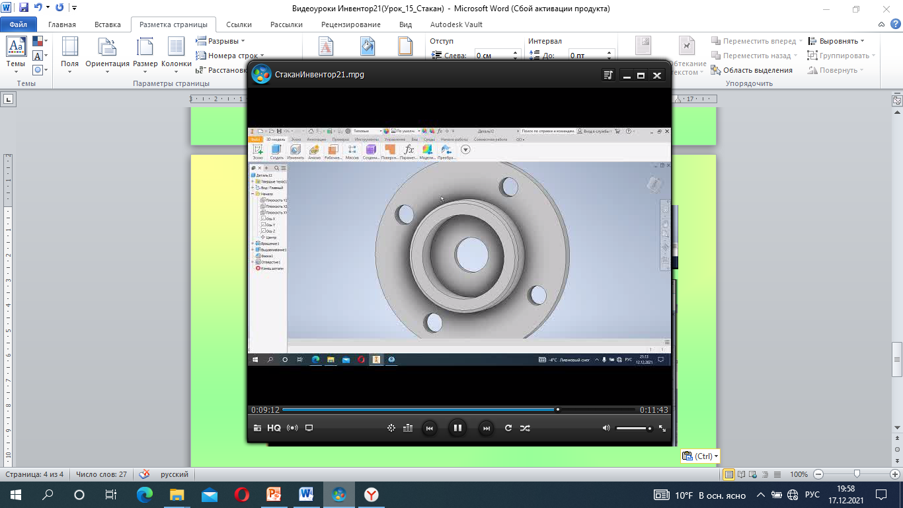Switch to Print Layout view icon
The width and height of the screenshot is (903, 508).
click(729, 474)
